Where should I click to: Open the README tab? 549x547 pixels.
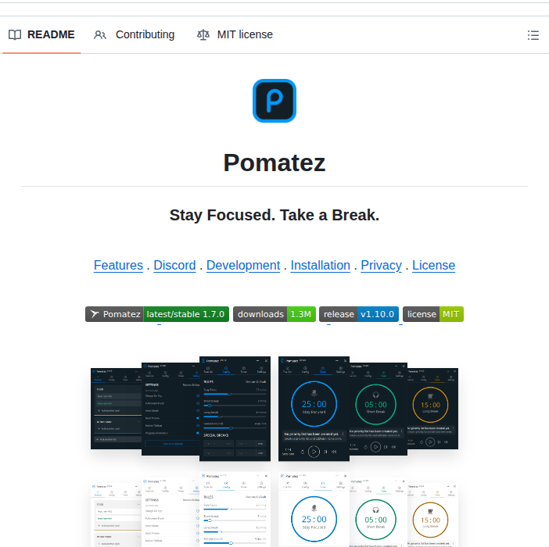(41, 34)
